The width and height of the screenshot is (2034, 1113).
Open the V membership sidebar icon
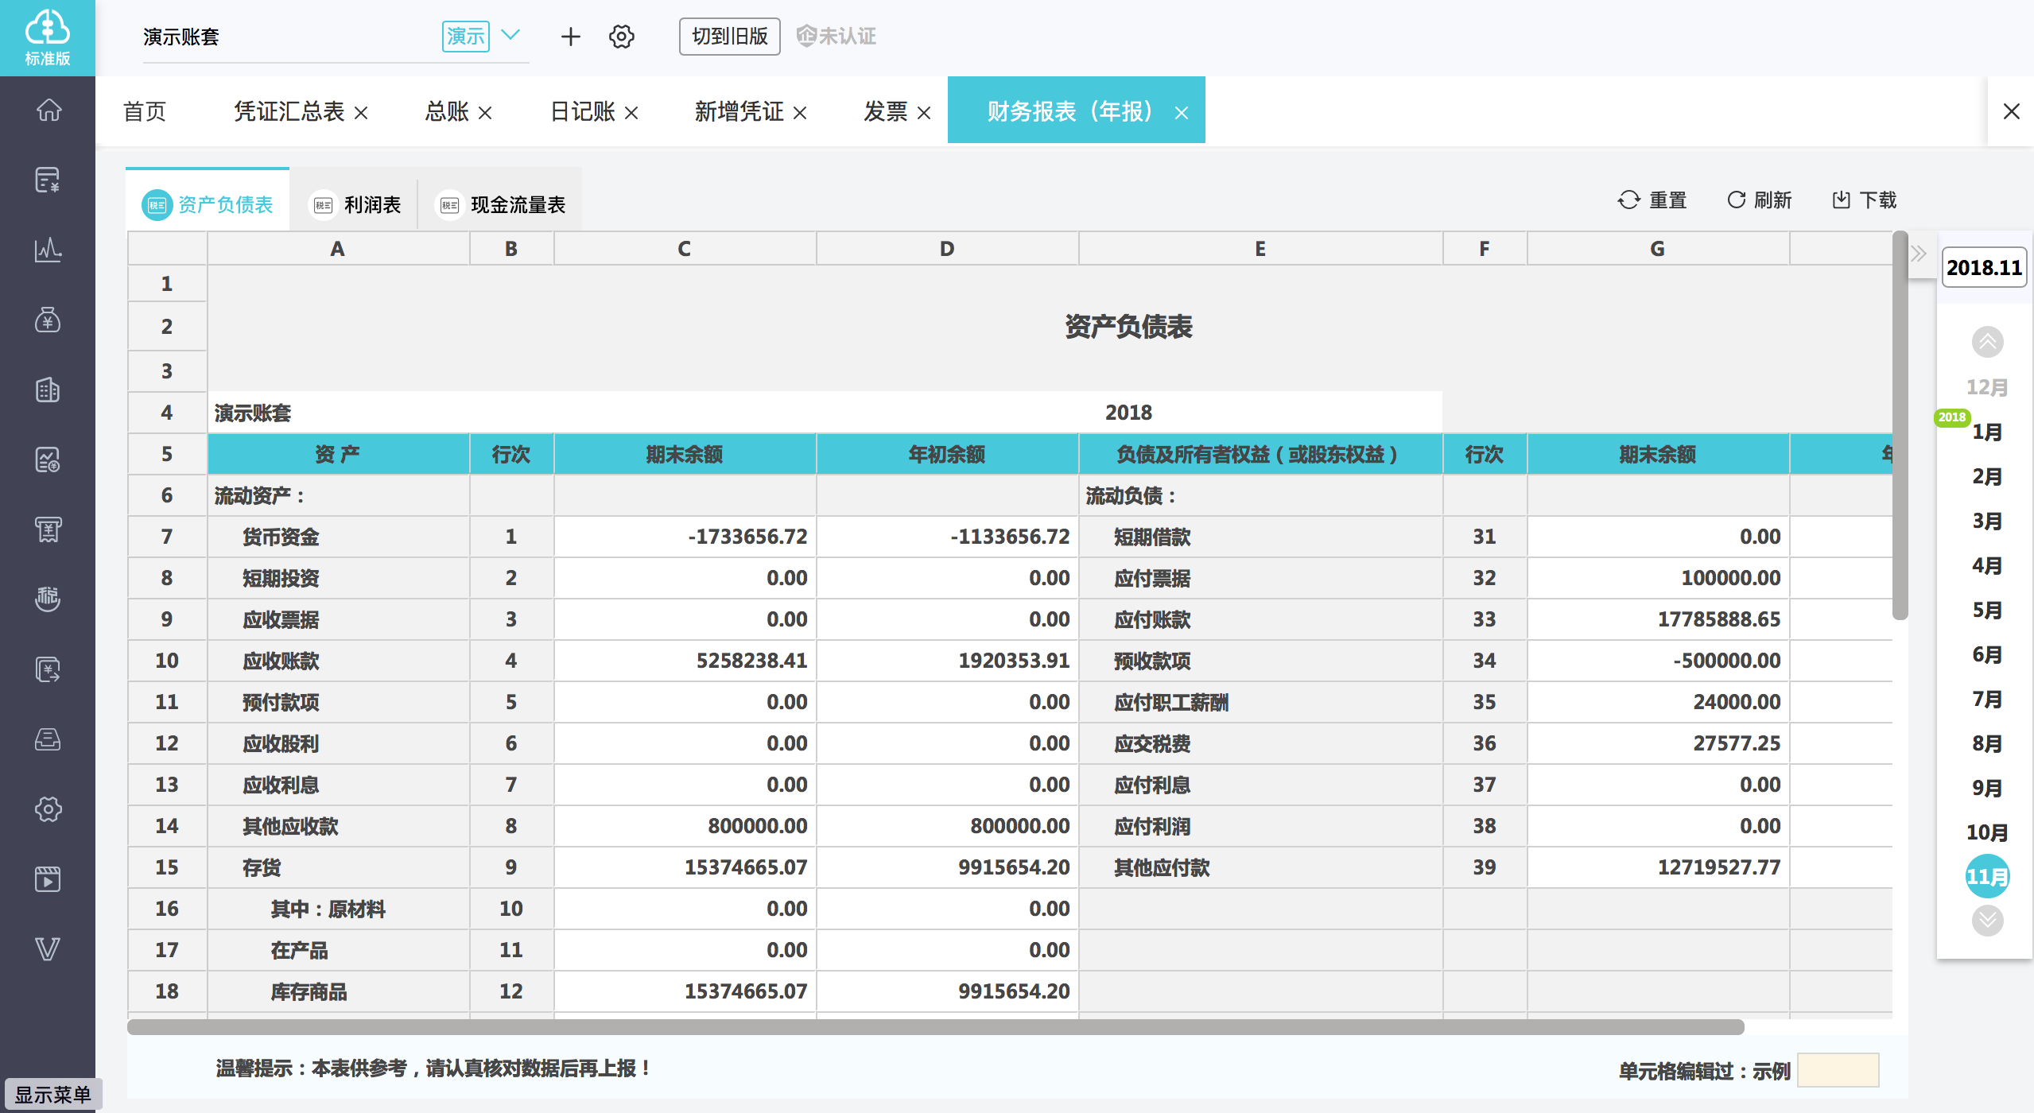(x=48, y=949)
